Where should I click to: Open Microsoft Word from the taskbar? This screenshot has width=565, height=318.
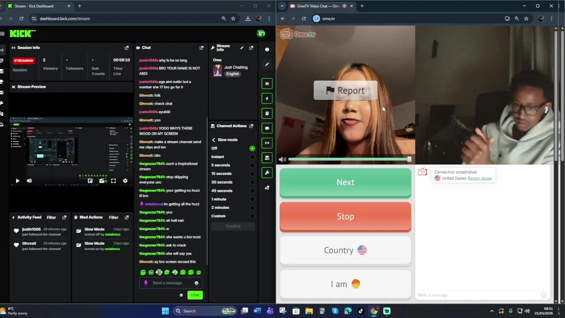pos(257,311)
